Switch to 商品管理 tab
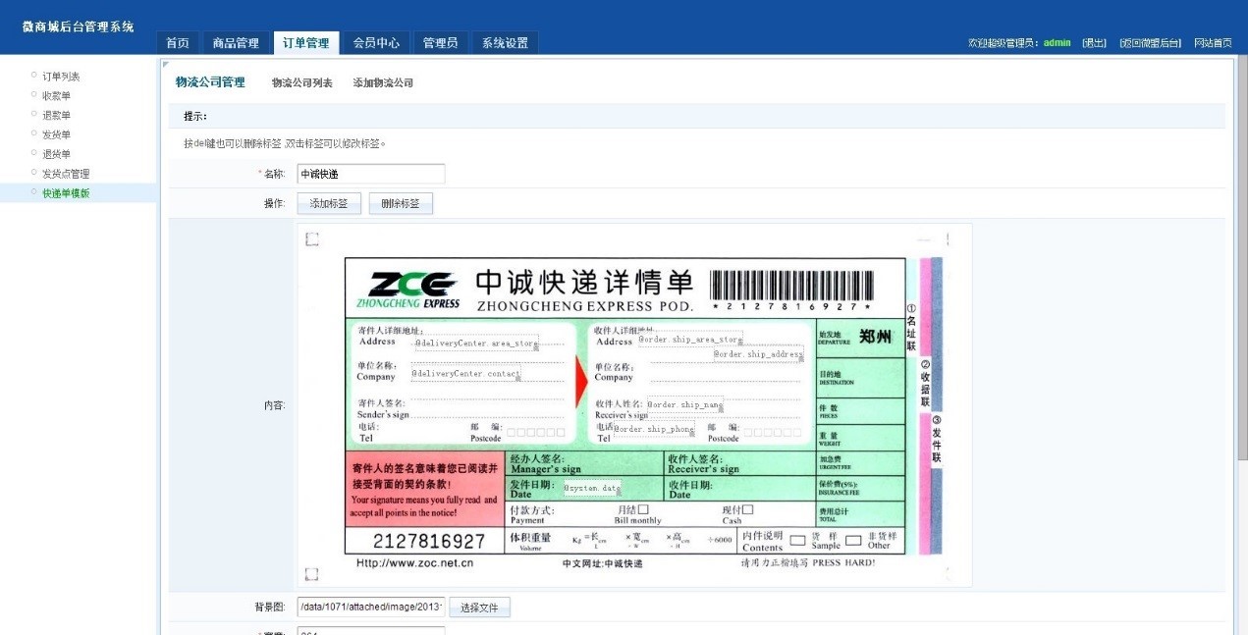Screen dimensions: 1248x635 [236, 43]
